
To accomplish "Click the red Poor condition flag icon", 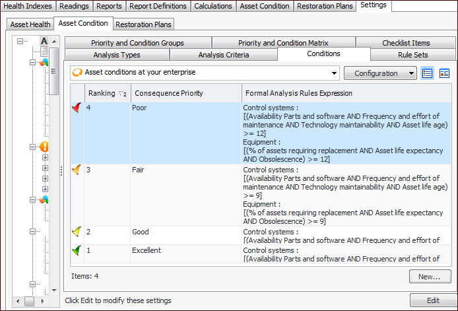I will click(77, 108).
